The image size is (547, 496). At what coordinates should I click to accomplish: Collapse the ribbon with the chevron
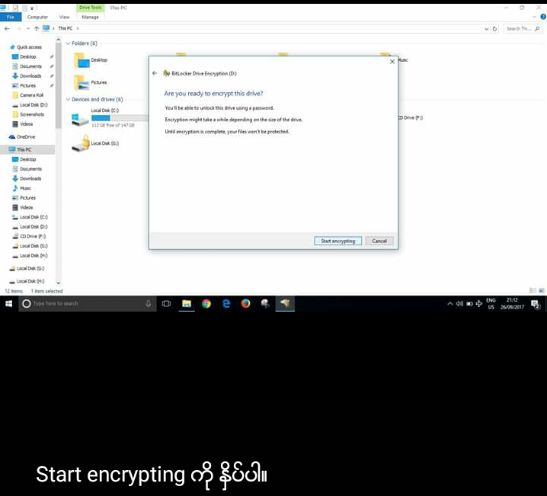535,17
